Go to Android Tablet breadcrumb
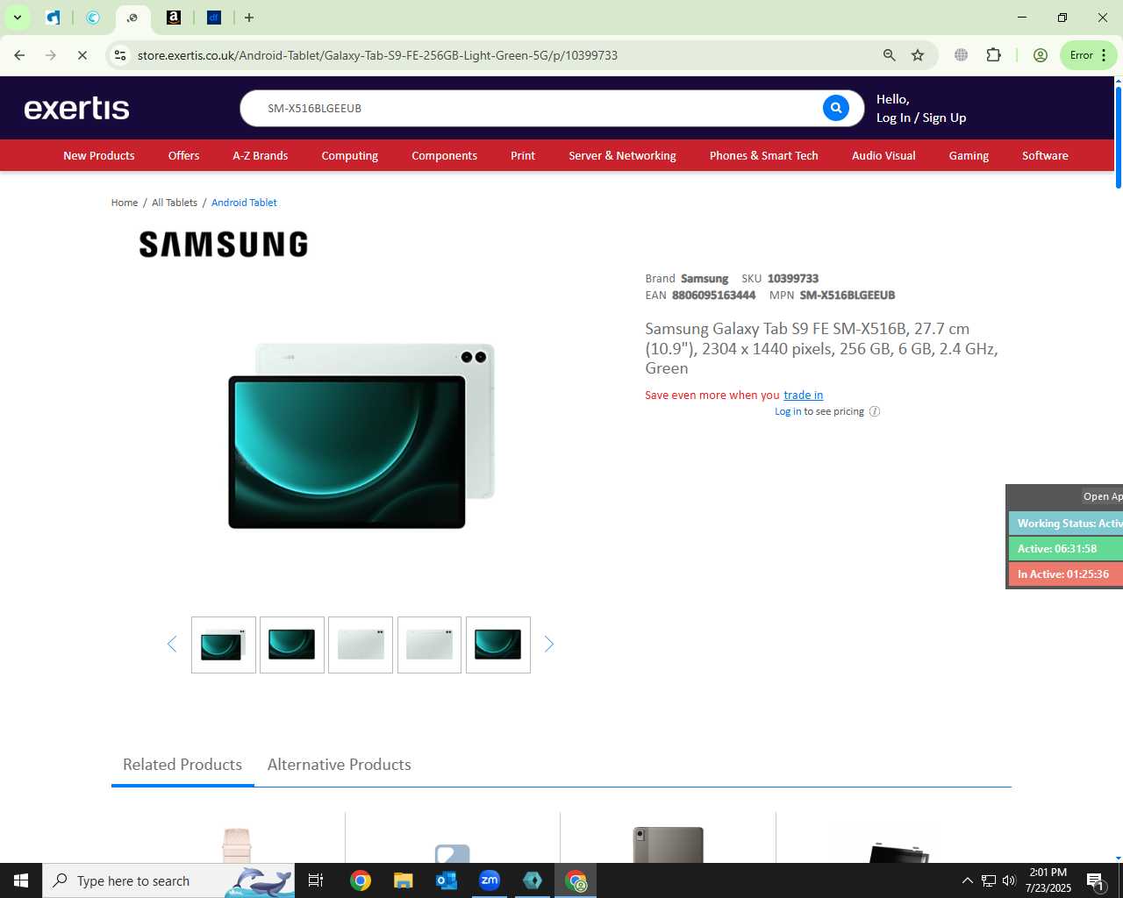The image size is (1123, 898). (x=244, y=203)
